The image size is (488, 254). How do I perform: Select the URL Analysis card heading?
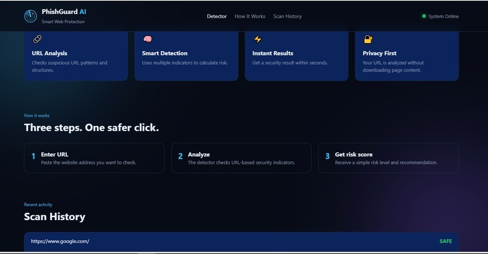[x=50, y=53]
